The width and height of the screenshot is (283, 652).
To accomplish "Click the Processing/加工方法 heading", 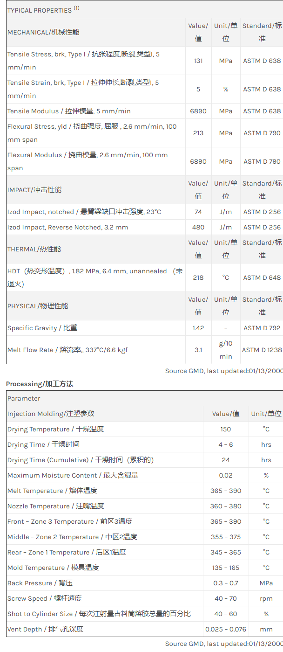I will (x=40, y=384).
